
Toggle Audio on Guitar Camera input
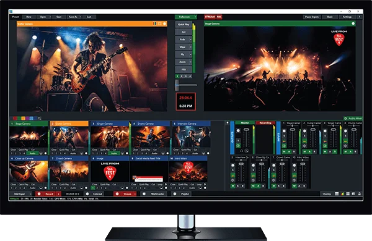(x=73, y=153)
